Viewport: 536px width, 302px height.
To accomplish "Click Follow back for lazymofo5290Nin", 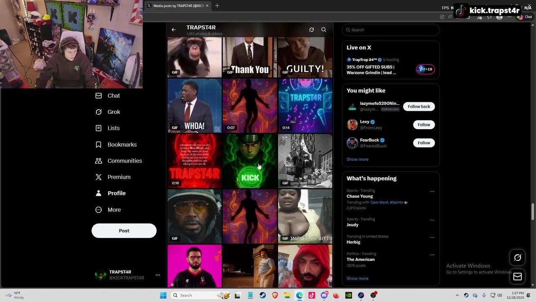I will [419, 107].
